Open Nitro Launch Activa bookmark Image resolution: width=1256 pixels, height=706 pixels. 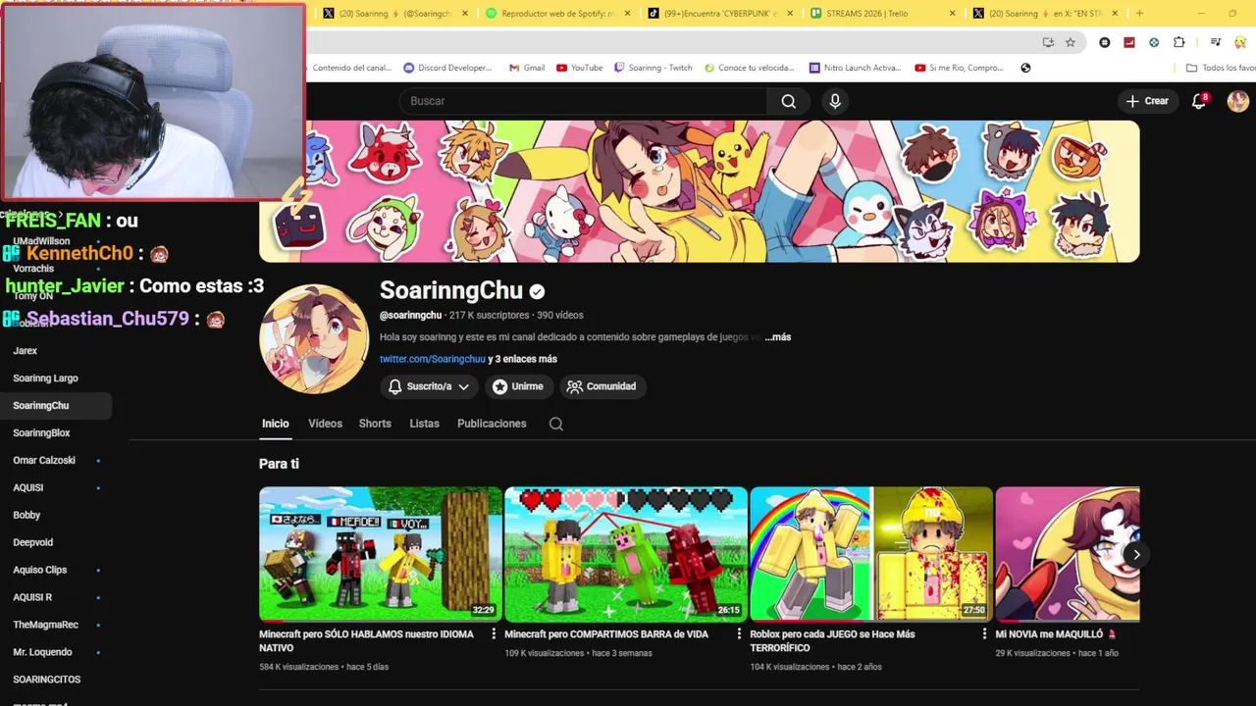[x=855, y=68]
